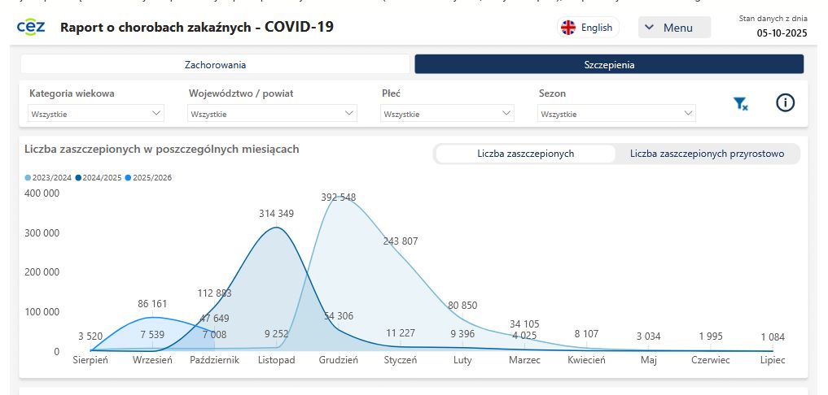Click the Marzec axis label
828x395 pixels.
pos(524,360)
